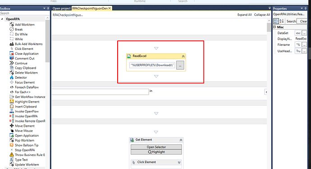Collapse the OpenRPA toolbox group

tap(2, 19)
